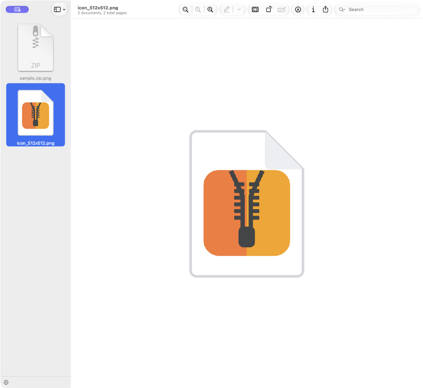This screenshot has width=423, height=388.
Task: Click the zoom in magnifier icon
Action: coord(210,10)
